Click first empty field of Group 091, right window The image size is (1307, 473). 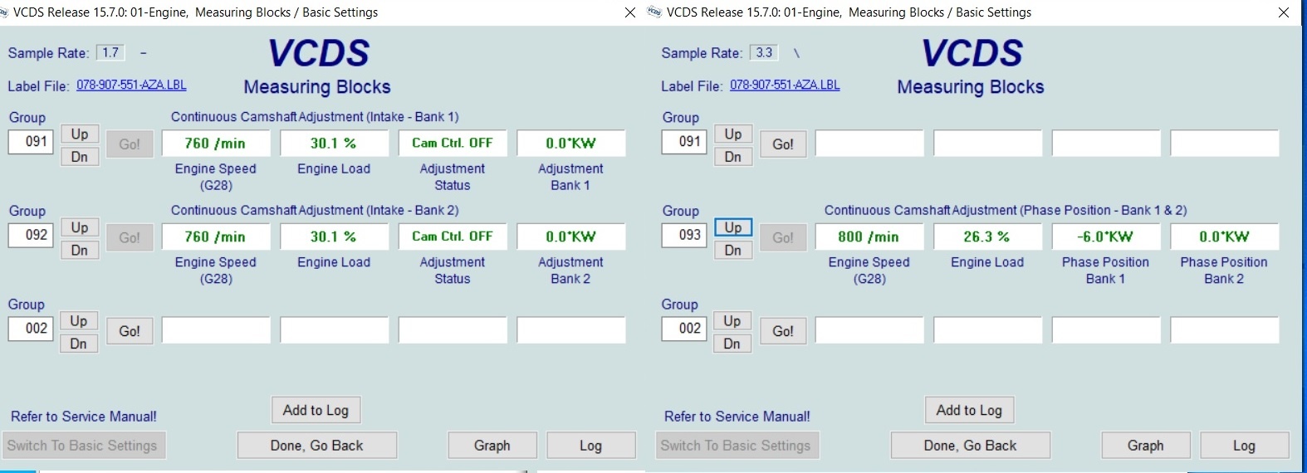(869, 143)
